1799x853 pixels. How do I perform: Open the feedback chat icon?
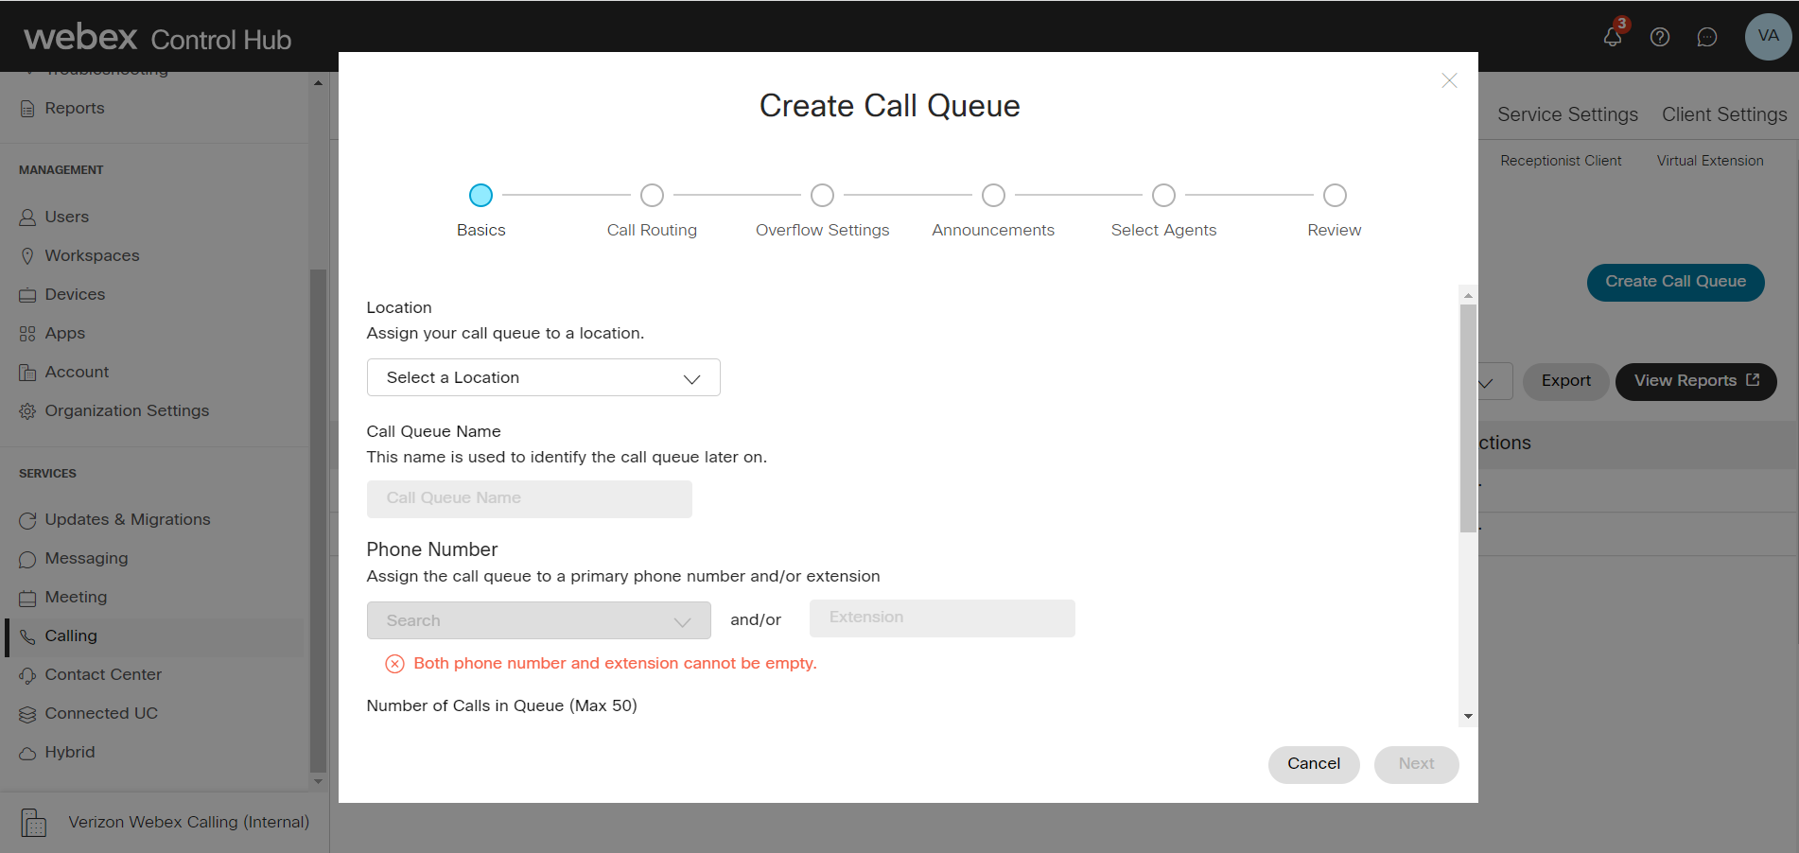click(1707, 37)
